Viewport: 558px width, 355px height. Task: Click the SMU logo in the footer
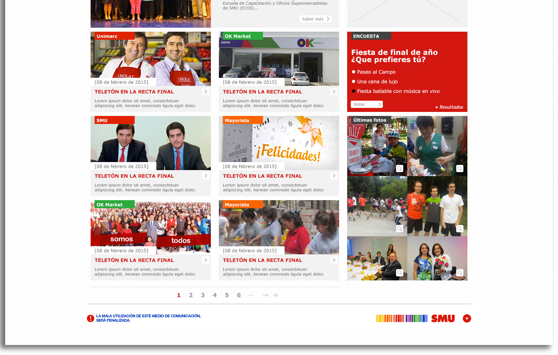(443, 318)
